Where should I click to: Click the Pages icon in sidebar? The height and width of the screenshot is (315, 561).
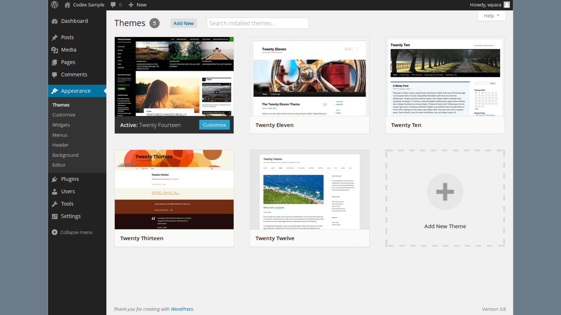pos(55,62)
